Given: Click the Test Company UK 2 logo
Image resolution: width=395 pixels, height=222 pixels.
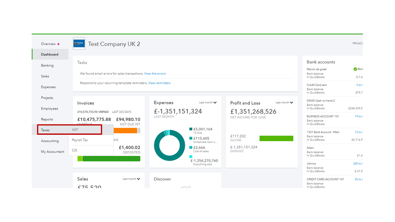Looking at the screenshot, I should tap(79, 44).
